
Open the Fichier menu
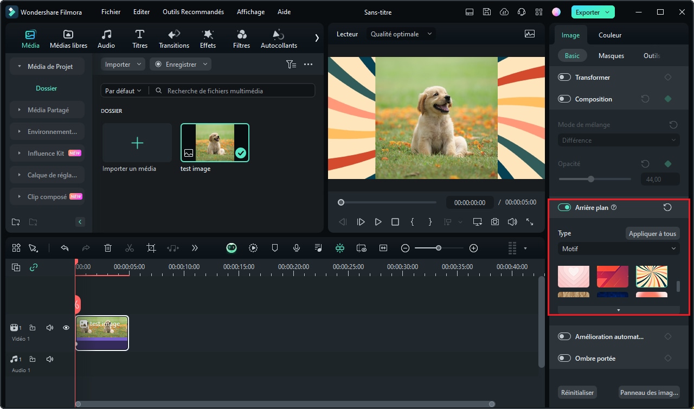[x=111, y=12]
